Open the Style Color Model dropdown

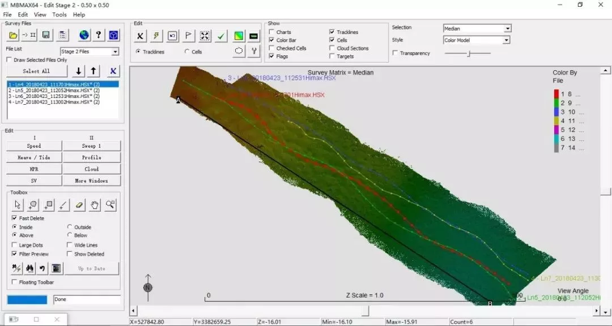click(x=506, y=40)
